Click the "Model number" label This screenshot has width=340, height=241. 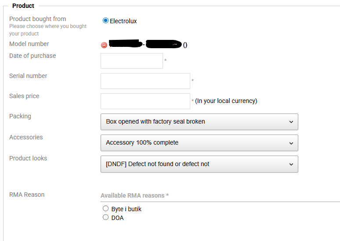click(x=29, y=44)
